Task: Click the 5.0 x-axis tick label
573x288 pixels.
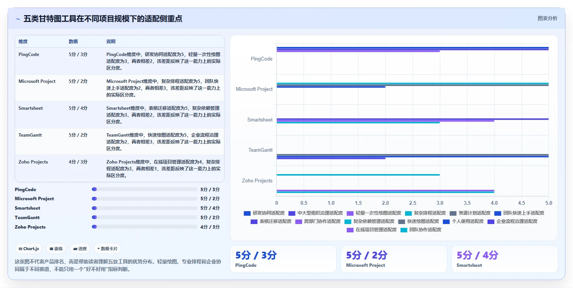Action: click(549, 203)
